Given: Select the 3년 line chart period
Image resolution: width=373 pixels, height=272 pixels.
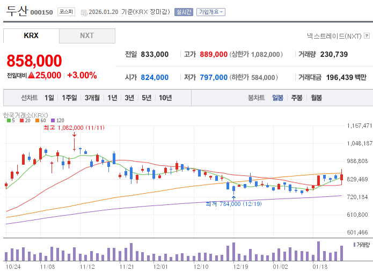Looking at the screenshot, I should 129,98.
